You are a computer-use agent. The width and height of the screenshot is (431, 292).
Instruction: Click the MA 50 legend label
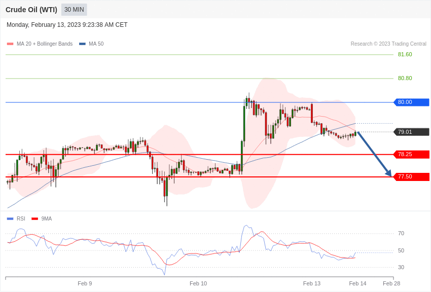point(96,44)
